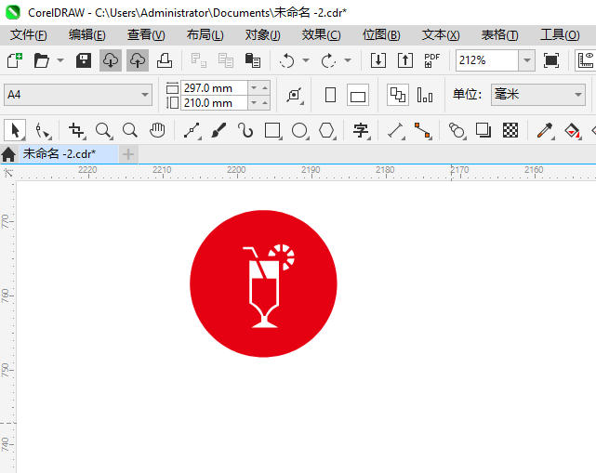The width and height of the screenshot is (596, 473).
Task: Select the Connector tool
Action: [x=423, y=131]
